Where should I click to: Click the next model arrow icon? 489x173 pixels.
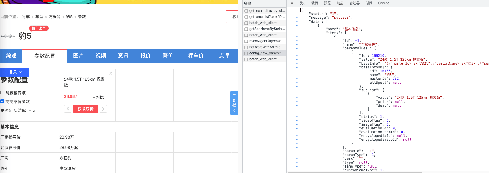pyautogui.click(x=103, y=109)
